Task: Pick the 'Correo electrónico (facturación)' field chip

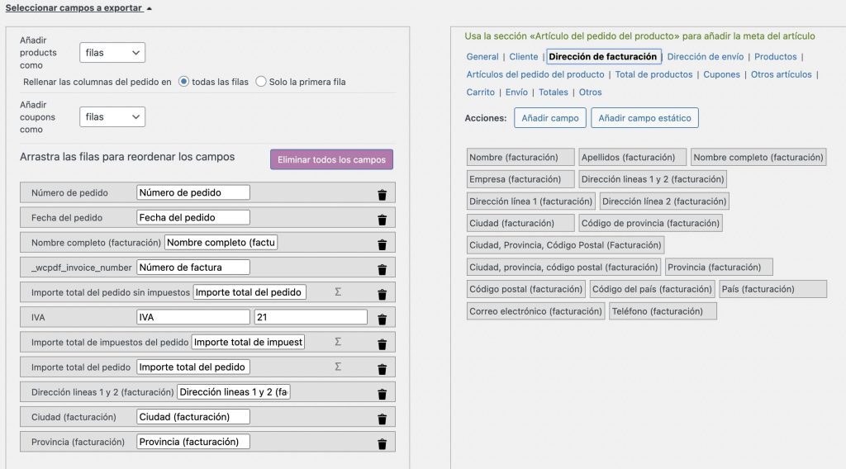Action: pos(535,311)
